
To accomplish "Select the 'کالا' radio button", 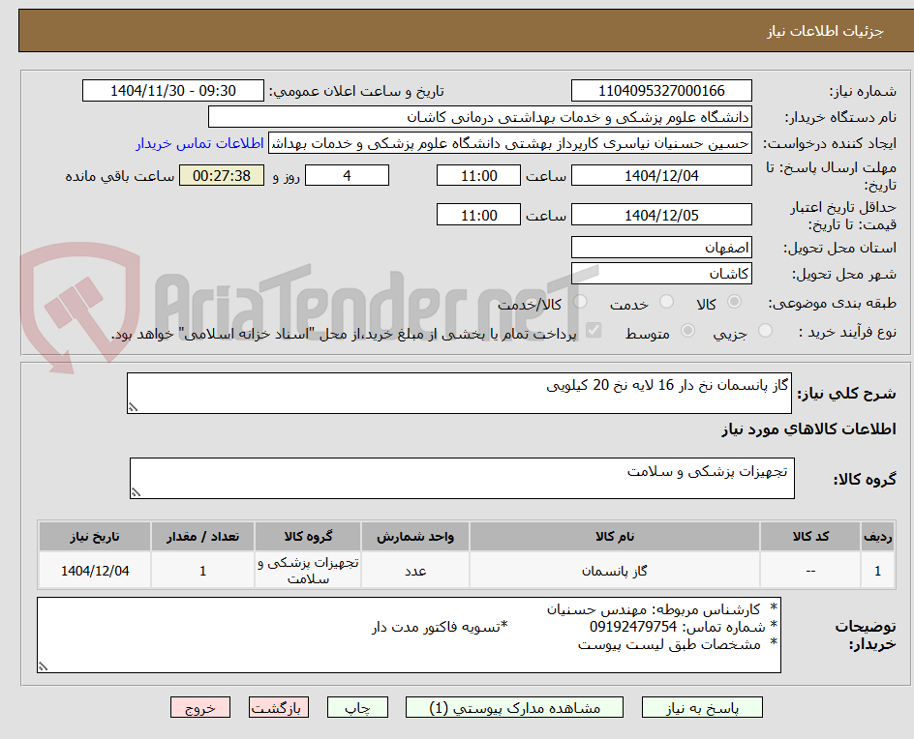I will [x=735, y=302].
